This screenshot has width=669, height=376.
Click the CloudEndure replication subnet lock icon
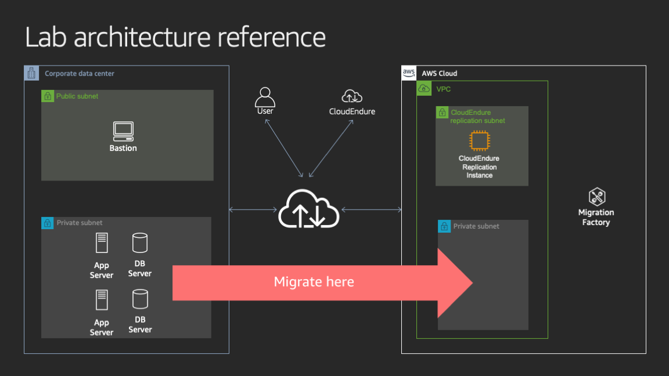point(442,113)
